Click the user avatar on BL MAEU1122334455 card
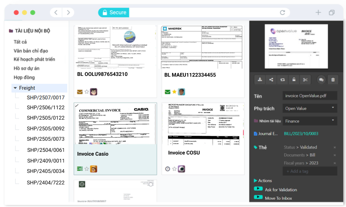 tap(181, 92)
